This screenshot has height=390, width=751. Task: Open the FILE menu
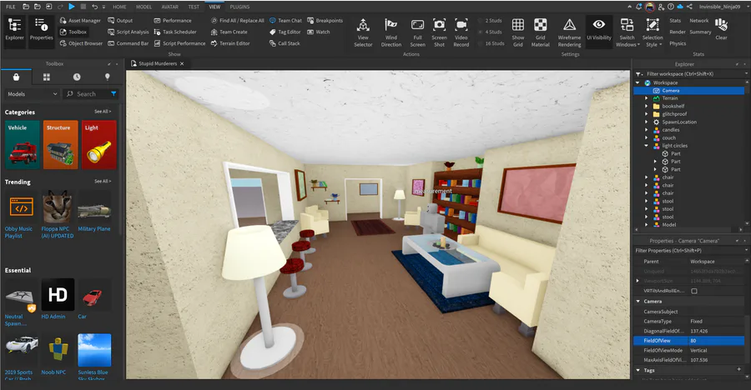click(x=11, y=7)
